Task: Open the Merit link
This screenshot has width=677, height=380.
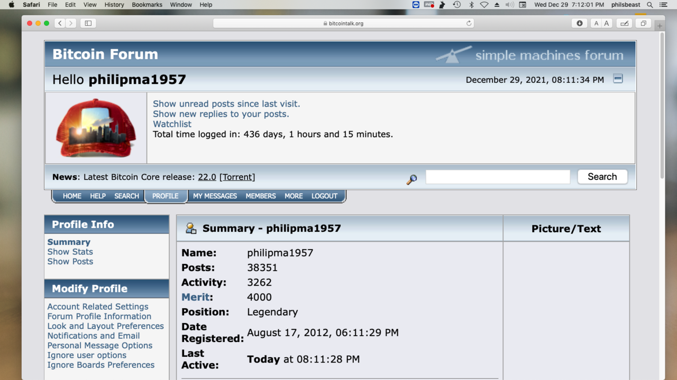Action: (x=196, y=297)
